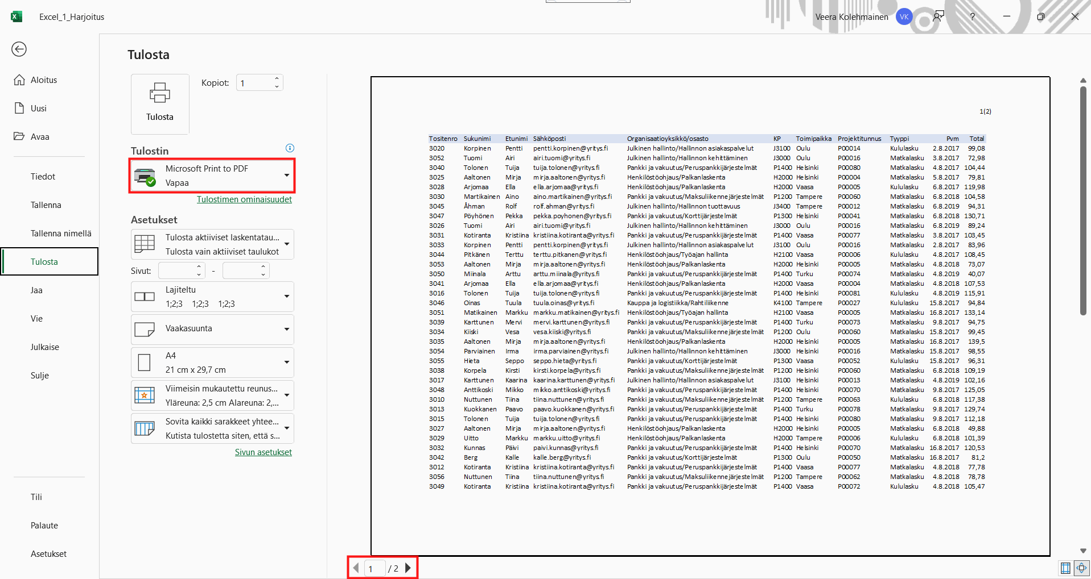
Task: Select Tulosta tab in the sidebar
Action: [x=50, y=261]
